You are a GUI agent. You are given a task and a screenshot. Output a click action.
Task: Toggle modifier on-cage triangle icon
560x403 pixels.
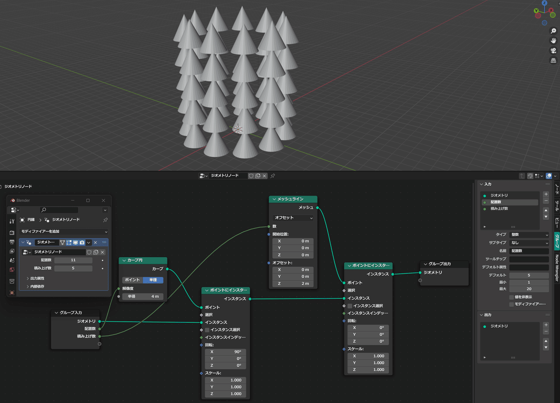coord(62,243)
